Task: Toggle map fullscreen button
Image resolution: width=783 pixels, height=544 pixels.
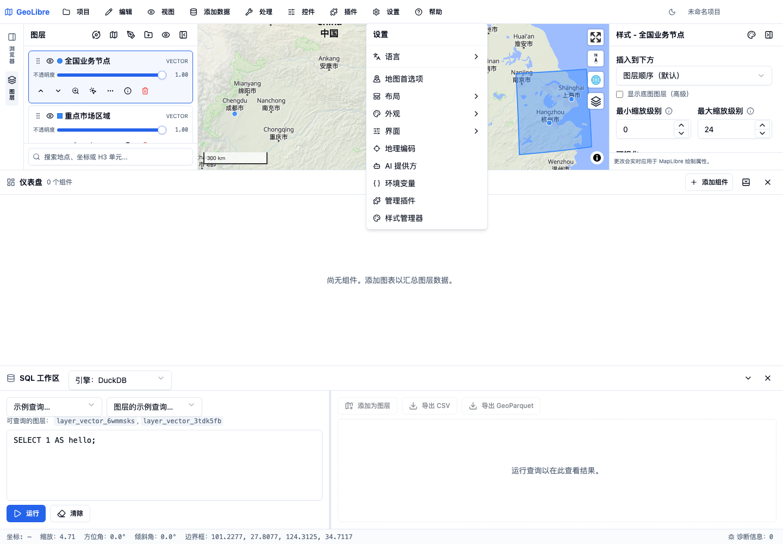Action: click(596, 37)
